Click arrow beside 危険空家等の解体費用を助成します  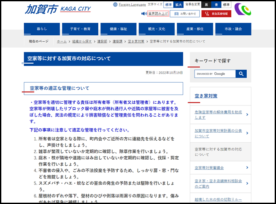pyautogui.click(x=247, y=114)
